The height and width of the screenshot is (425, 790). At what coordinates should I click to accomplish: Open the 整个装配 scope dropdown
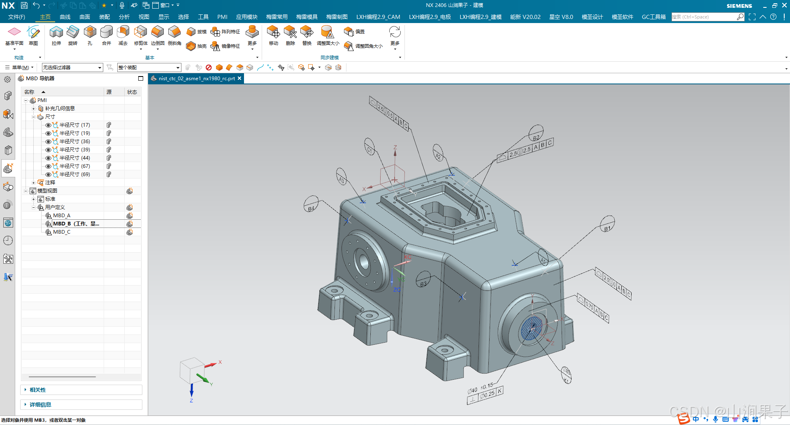pyautogui.click(x=149, y=67)
